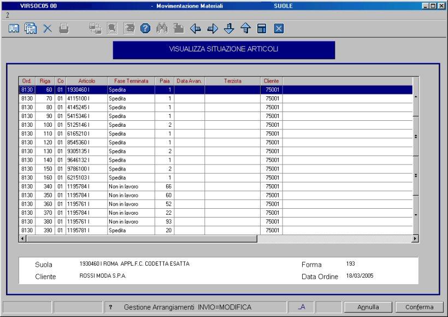Screen dimensions: 448x317
Task: Click Paia cell '22'
Action: (x=164, y=213)
